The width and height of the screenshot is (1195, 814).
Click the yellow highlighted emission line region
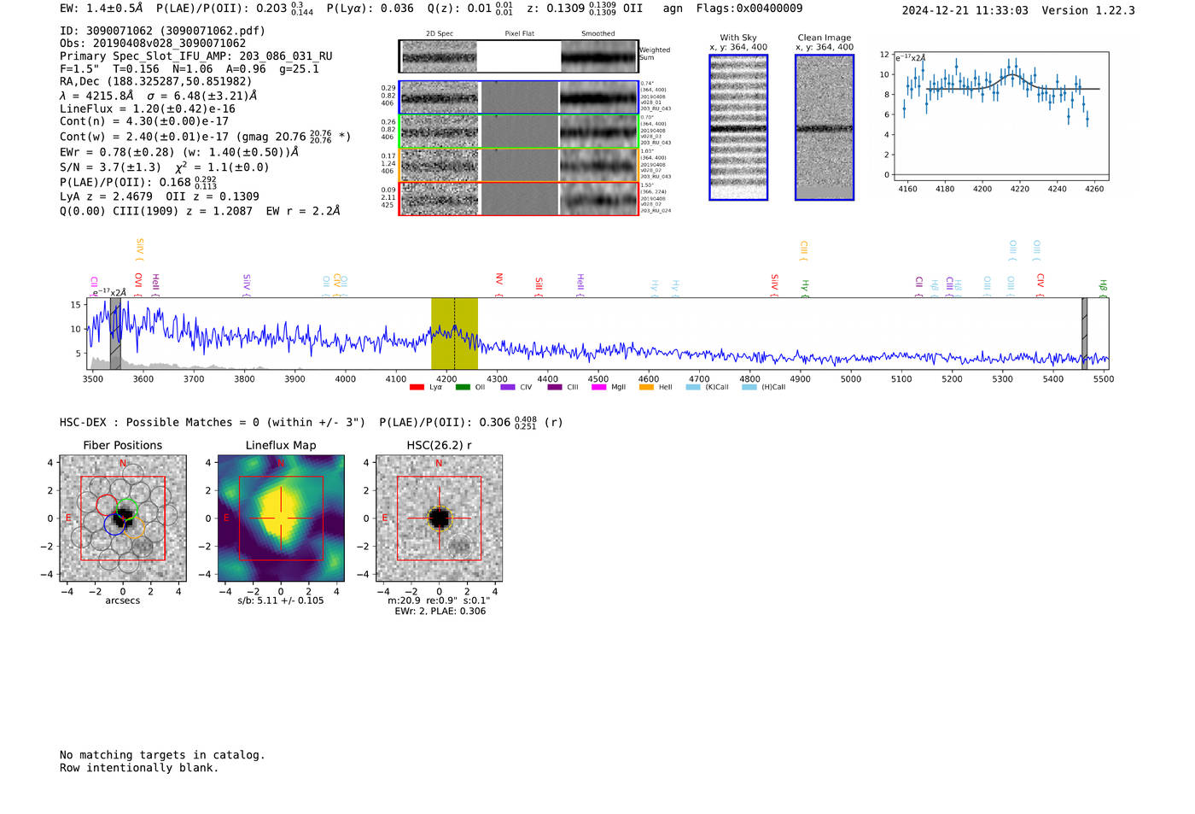pyautogui.click(x=454, y=333)
